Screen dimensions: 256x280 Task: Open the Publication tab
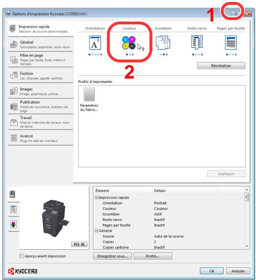(x=41, y=106)
